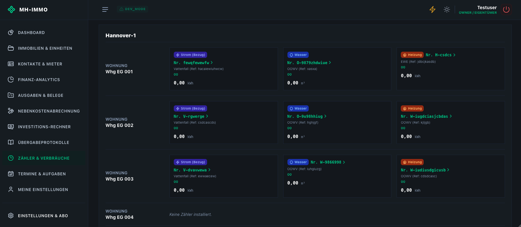Click the Dashboard pie chart icon
521x227 pixels.
click(x=11, y=32)
